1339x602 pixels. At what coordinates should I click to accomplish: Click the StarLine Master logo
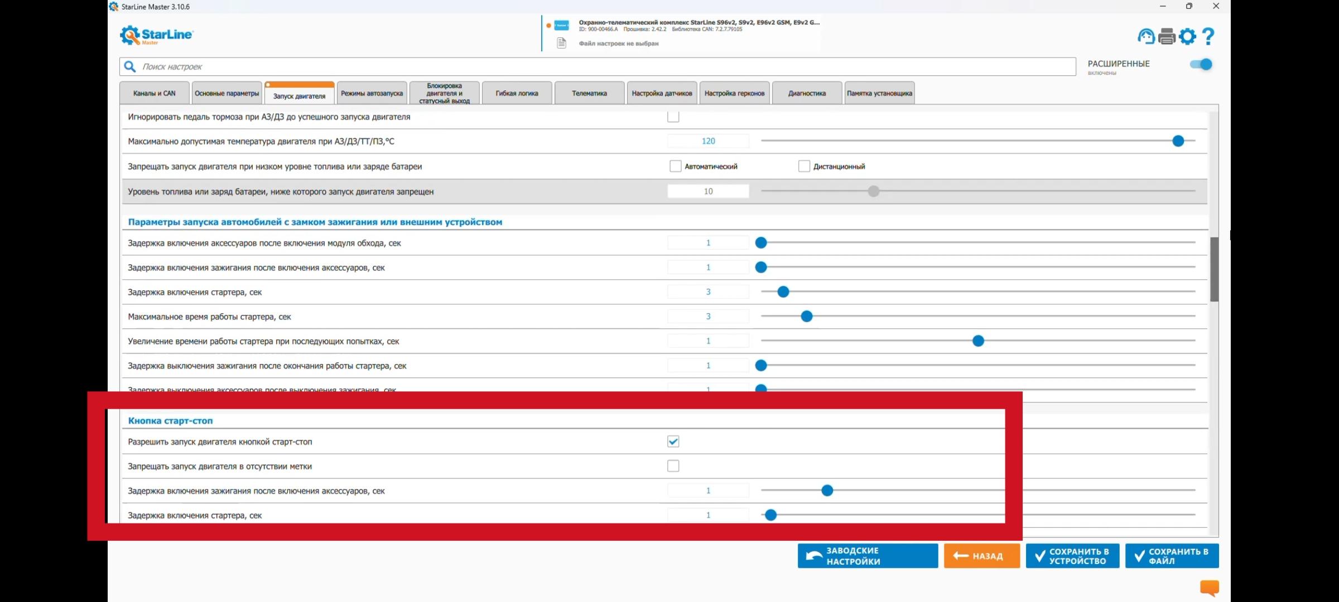[156, 35]
